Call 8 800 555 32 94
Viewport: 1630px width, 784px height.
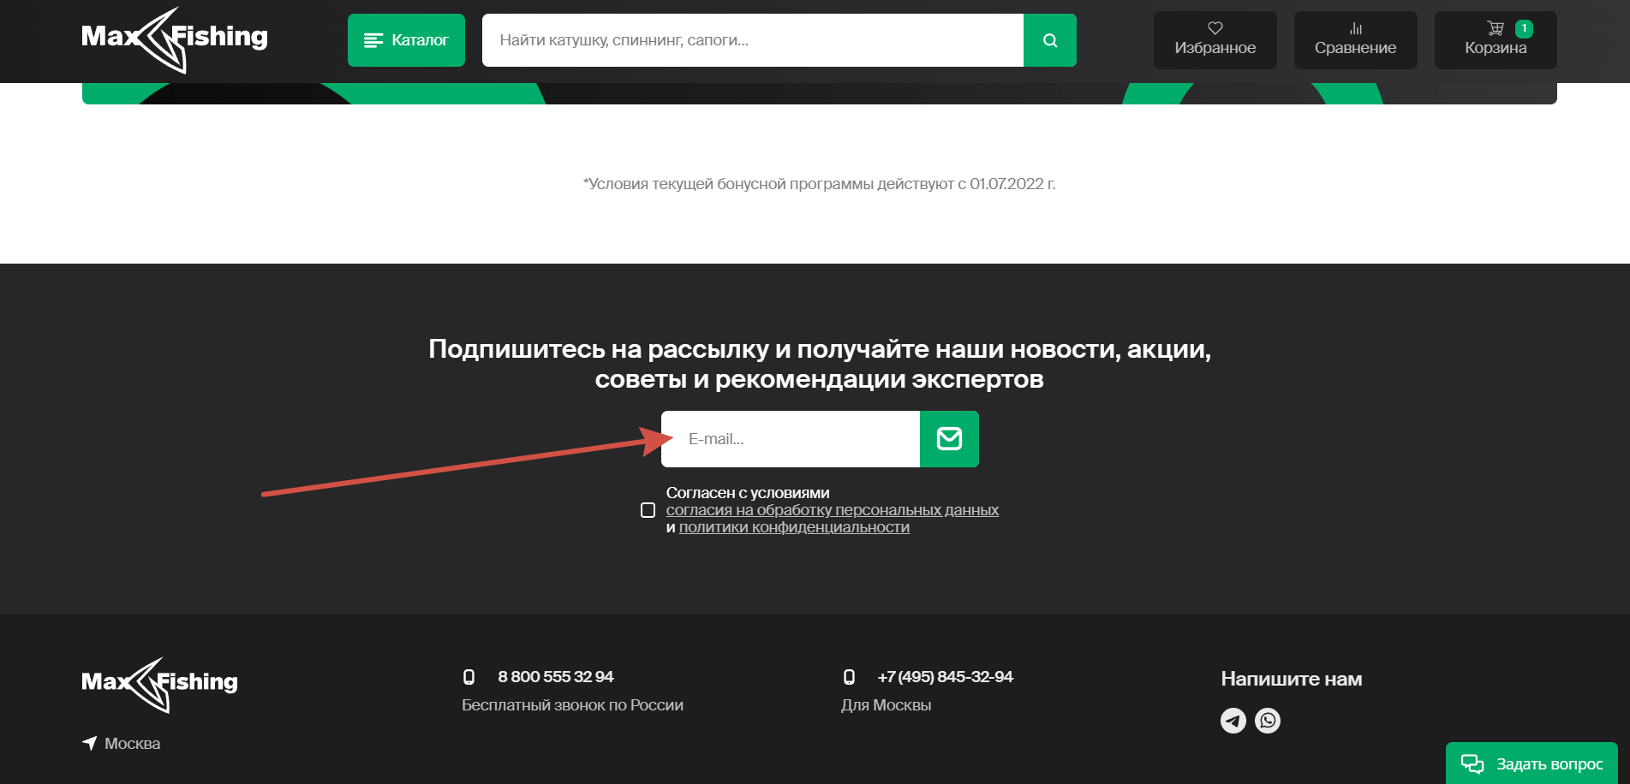coord(556,677)
